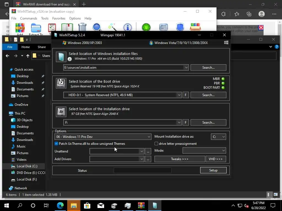282x211 pixels.
Task: Click F format button for Installation drive
Action: [186, 122]
